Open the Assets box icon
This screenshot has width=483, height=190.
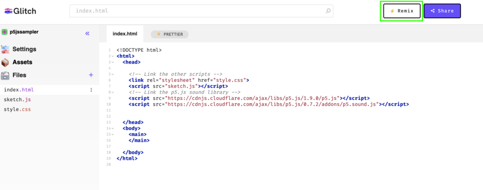(5, 62)
